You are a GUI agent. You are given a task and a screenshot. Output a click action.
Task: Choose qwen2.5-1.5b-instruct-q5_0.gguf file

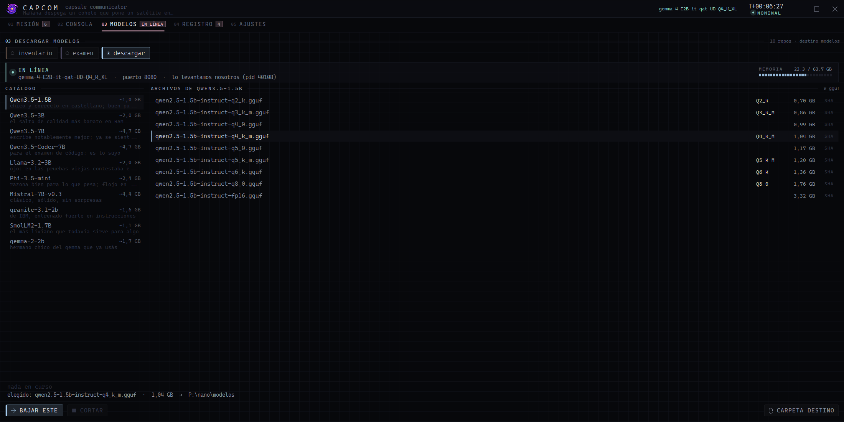click(495, 148)
